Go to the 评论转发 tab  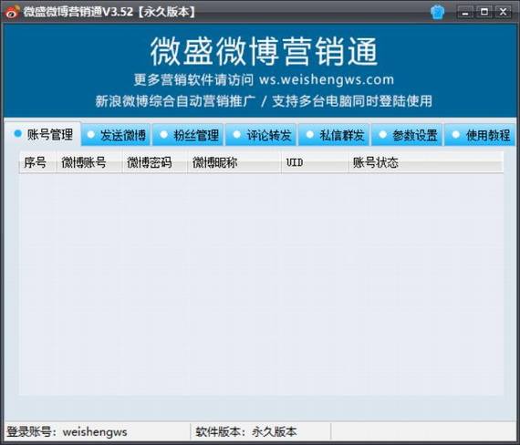(262, 135)
